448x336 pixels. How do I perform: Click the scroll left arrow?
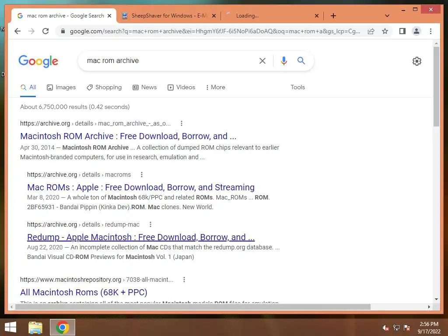click(x=11, y=307)
